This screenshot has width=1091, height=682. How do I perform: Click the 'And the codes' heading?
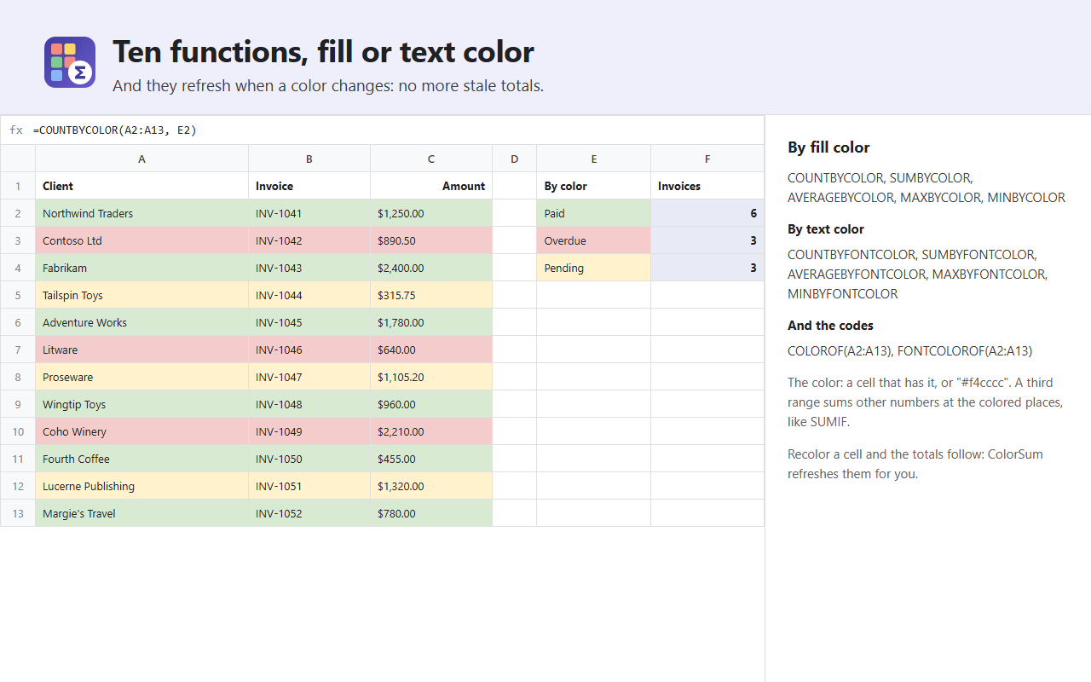tap(830, 326)
